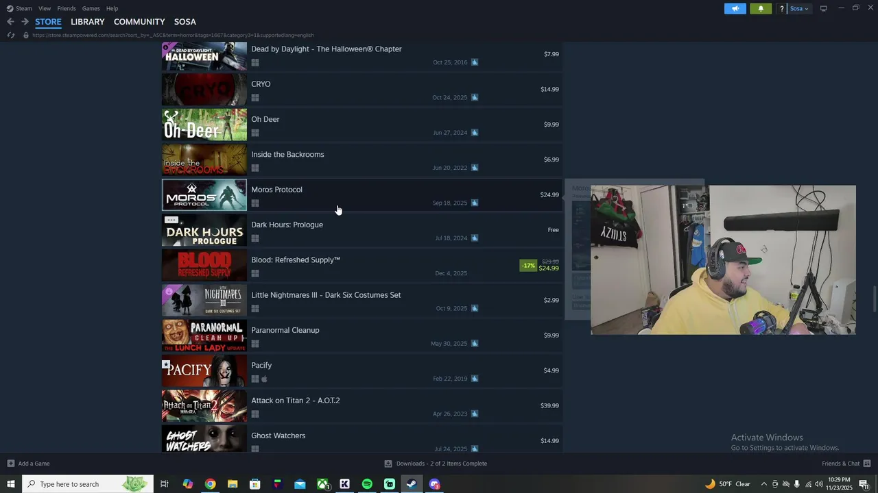
Task: Open the Friends menu
Action: point(67,8)
